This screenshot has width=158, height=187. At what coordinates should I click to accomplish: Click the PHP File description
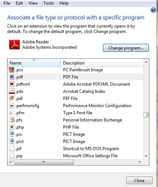coord(71,127)
